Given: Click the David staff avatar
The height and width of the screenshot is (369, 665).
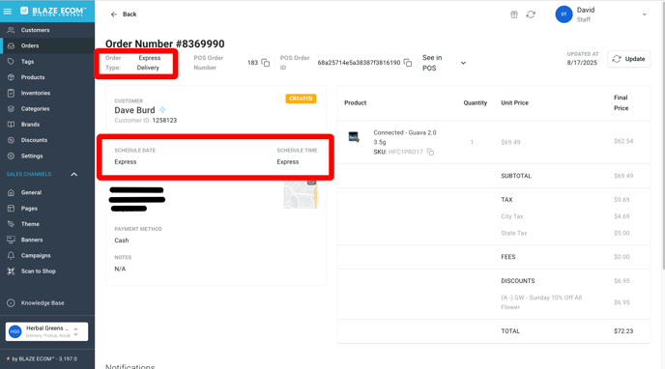Looking at the screenshot, I should [x=564, y=14].
